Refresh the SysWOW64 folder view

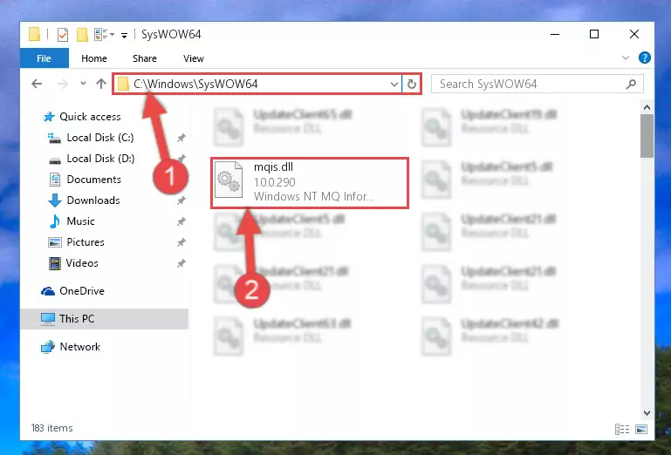click(412, 85)
